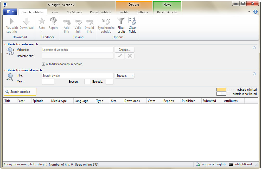
Task: Click the Add link icon
Action: pos(67,22)
